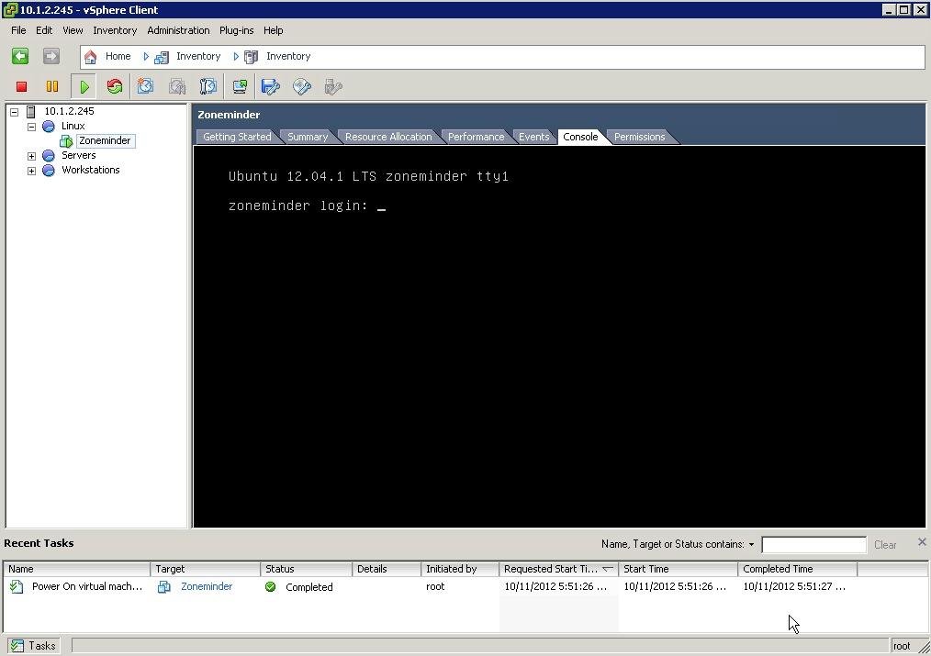Select the Console tab
The image size is (931, 656).
click(x=580, y=137)
